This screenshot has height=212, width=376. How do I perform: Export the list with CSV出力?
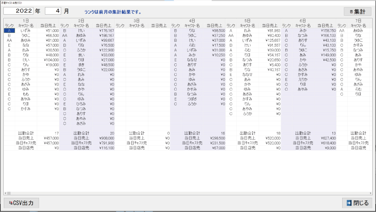coord(21,203)
